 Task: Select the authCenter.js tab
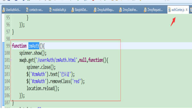click(x=178, y=10)
